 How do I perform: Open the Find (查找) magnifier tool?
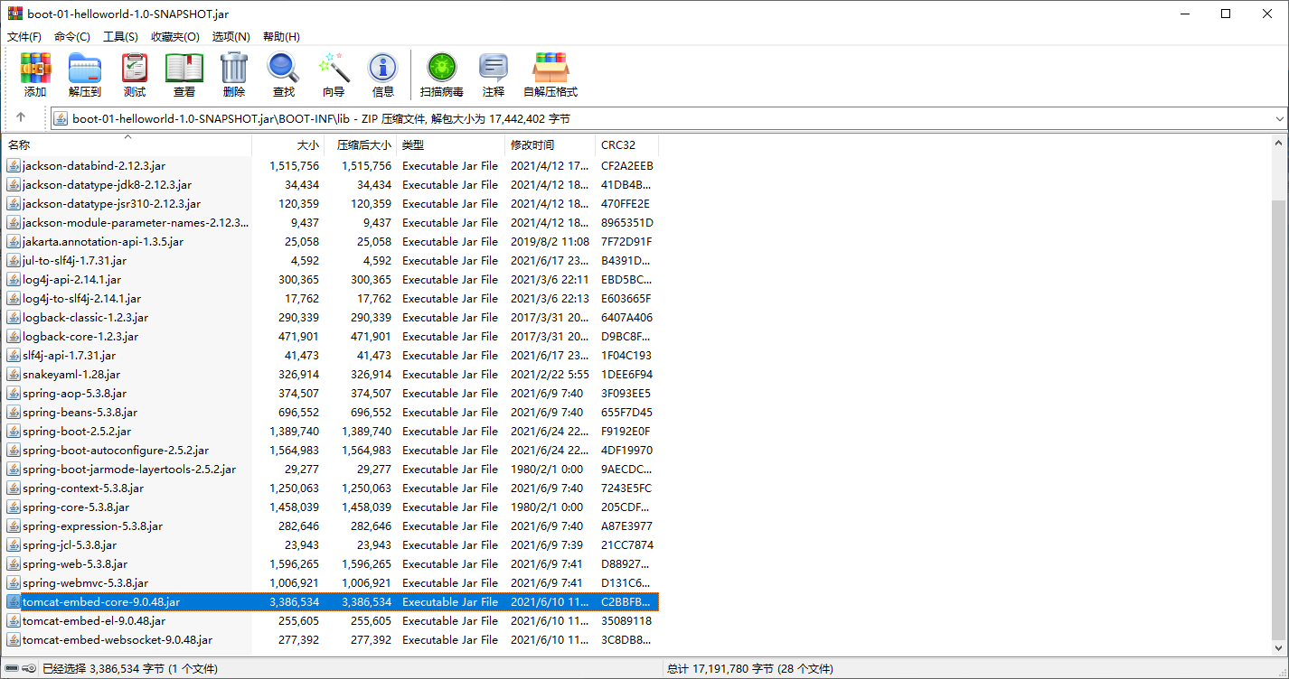(284, 75)
